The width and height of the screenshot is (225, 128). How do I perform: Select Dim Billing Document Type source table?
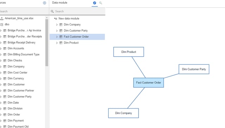tap(24, 55)
